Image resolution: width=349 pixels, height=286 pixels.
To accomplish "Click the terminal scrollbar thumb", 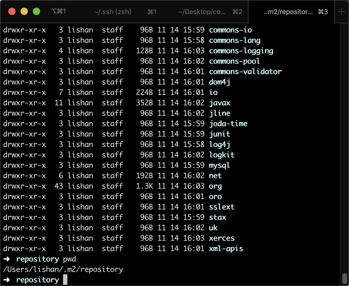I will (x=344, y=279).
